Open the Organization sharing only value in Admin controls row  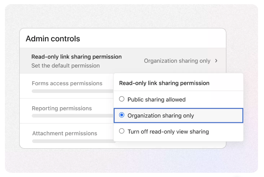pos(177,61)
